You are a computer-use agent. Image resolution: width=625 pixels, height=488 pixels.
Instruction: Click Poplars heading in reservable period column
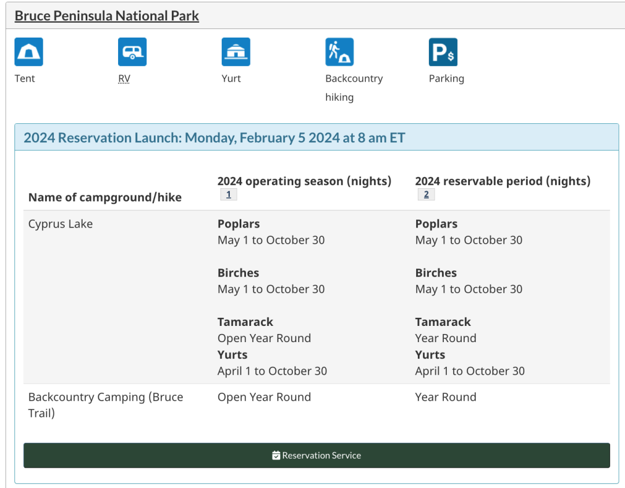tap(436, 223)
